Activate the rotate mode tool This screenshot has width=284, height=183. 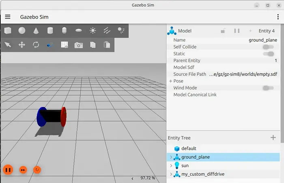tap(36, 45)
